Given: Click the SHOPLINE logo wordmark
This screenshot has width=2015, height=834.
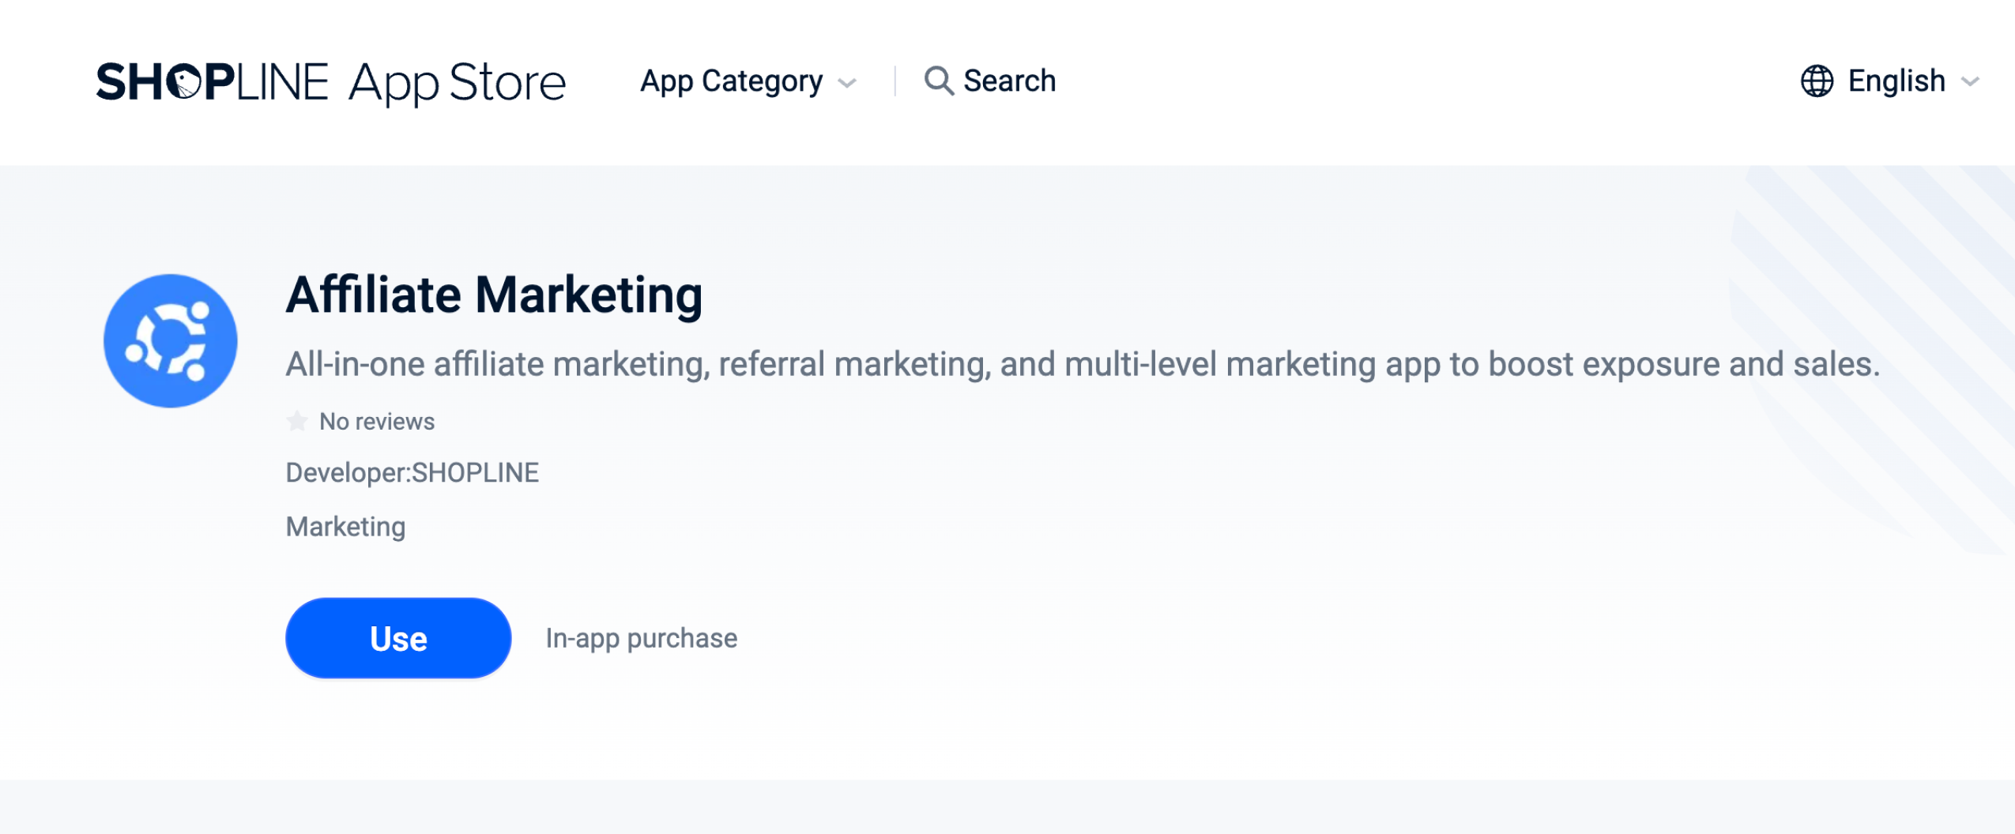Looking at the screenshot, I should [212, 82].
